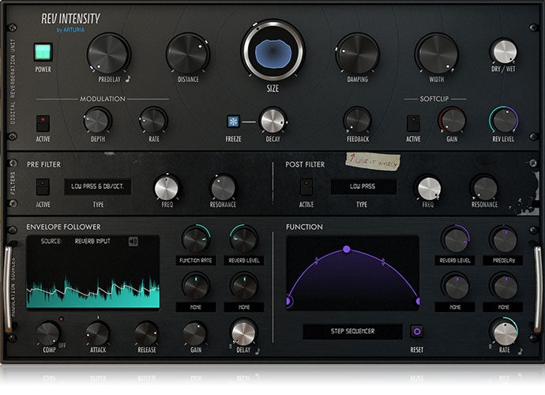This screenshot has height=395, width=545.
Task: Click the Width knob
Action: coord(438,54)
